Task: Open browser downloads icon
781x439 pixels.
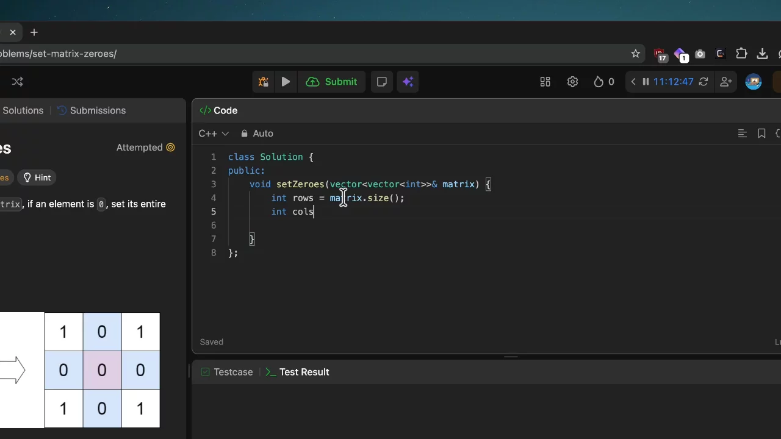Action: (762, 54)
